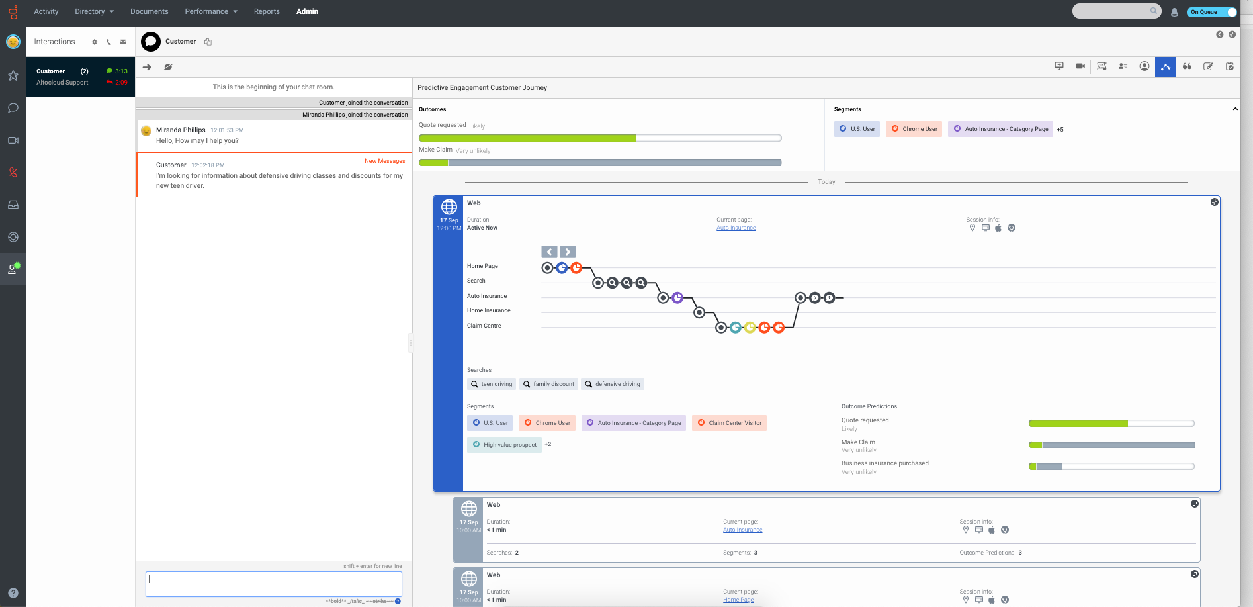Open the chat panel in the left sidebar
This screenshot has width=1253, height=607.
click(x=13, y=107)
